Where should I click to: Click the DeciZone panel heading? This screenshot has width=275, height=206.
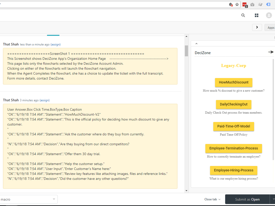click(x=203, y=53)
